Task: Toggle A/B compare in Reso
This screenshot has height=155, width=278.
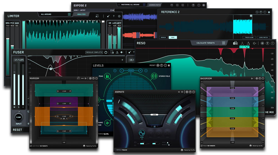Action: [235, 43]
